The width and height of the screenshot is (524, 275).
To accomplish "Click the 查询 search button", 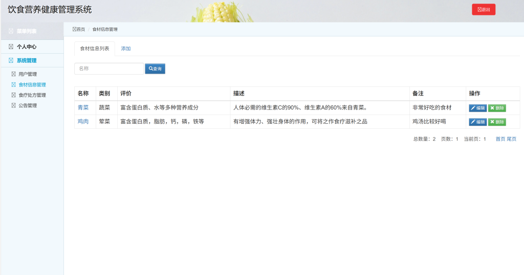I will click(x=155, y=68).
